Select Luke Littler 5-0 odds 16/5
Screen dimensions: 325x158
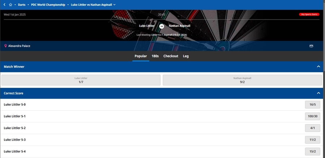pyautogui.click(x=313, y=105)
